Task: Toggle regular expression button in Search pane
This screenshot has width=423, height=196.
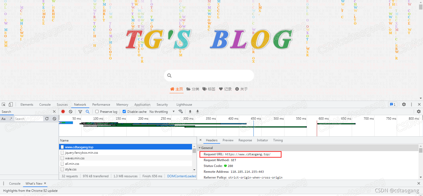Action: coord(11,119)
